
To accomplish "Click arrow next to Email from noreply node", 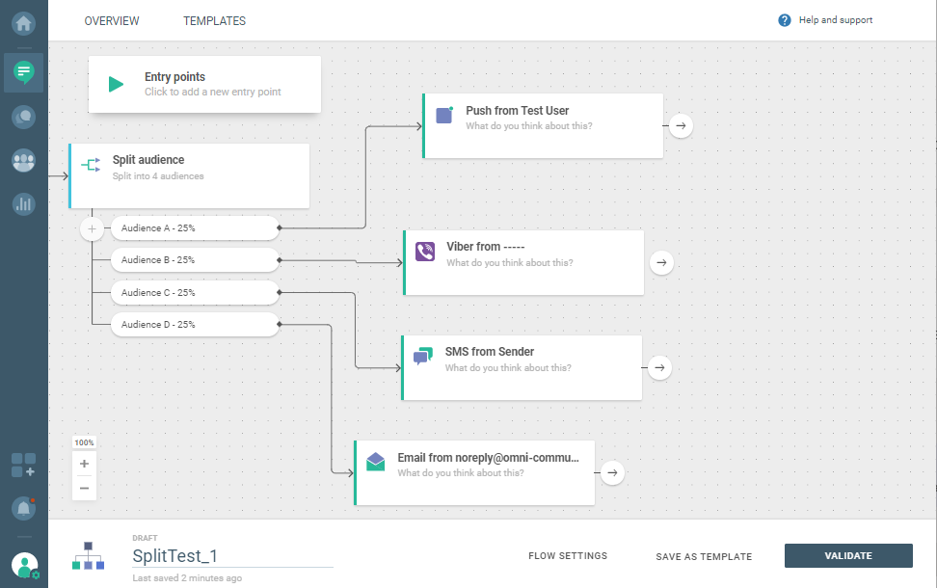I will [612, 472].
